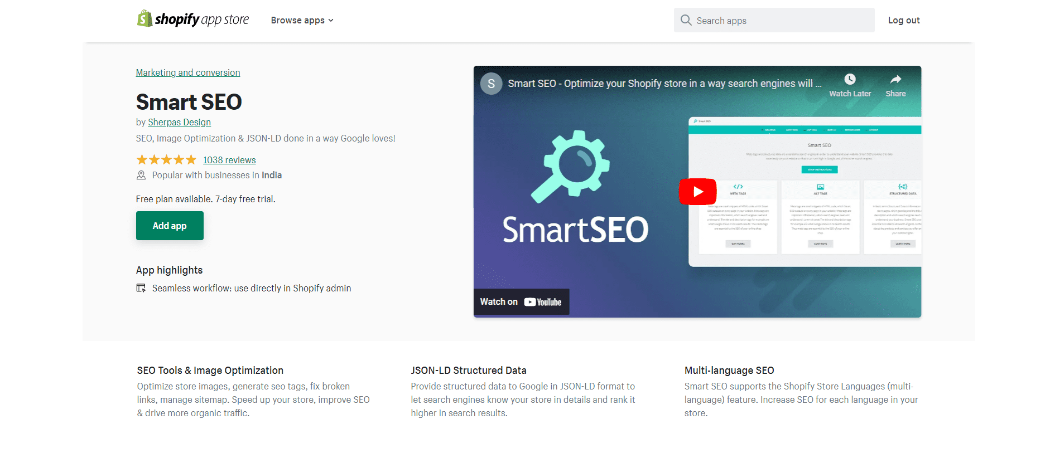Click 'Popular with businesses in India' text
This screenshot has height=453, width=1050.
tap(217, 175)
